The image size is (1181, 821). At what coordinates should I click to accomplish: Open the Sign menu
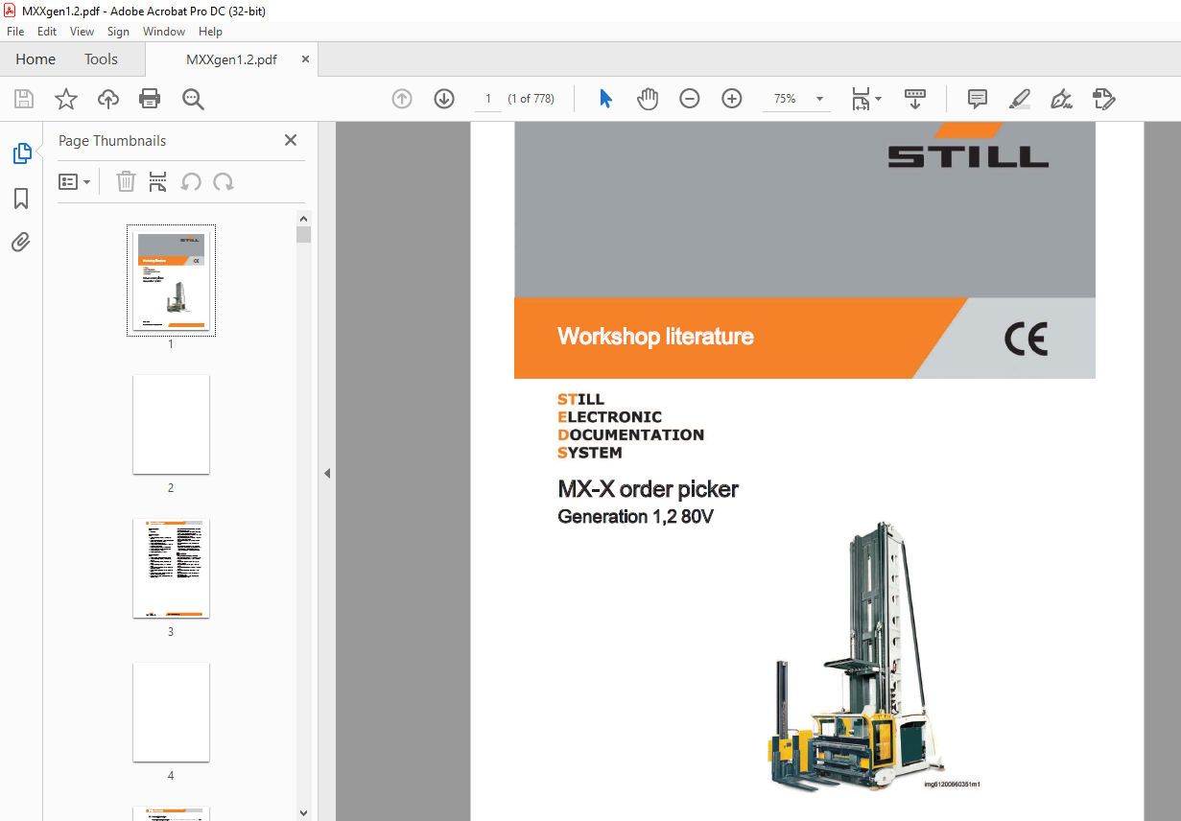pyautogui.click(x=118, y=32)
